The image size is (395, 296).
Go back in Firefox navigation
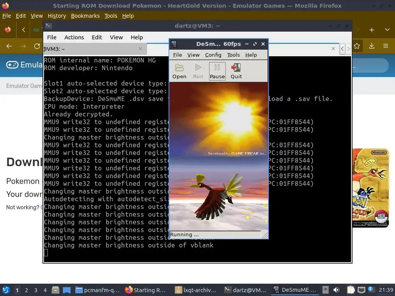pyautogui.click(x=9, y=46)
